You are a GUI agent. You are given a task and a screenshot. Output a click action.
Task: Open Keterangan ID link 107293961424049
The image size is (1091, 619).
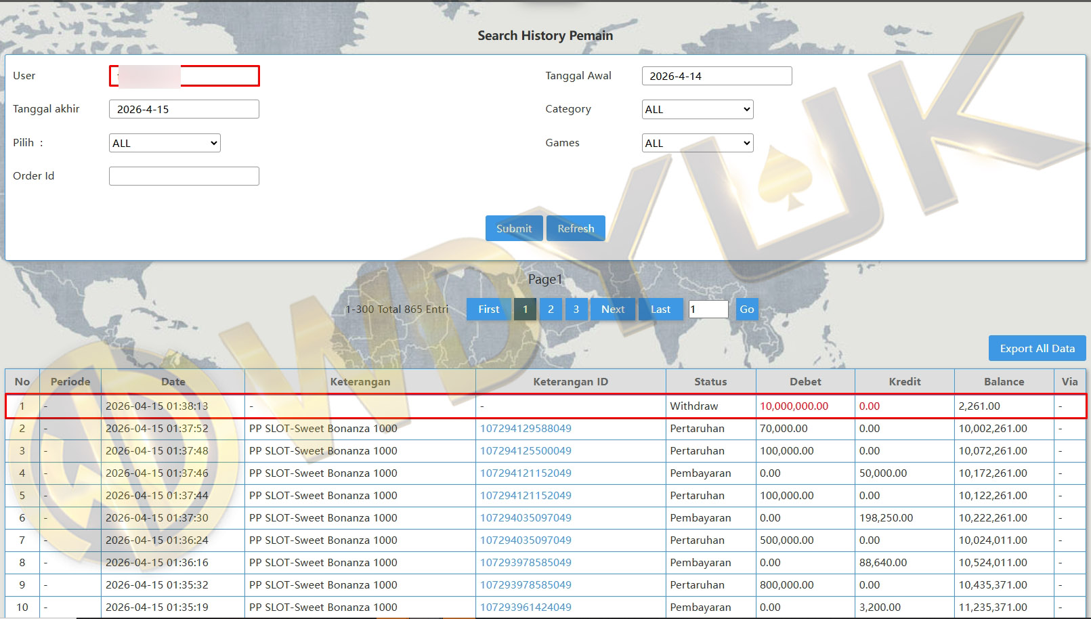tap(526, 607)
